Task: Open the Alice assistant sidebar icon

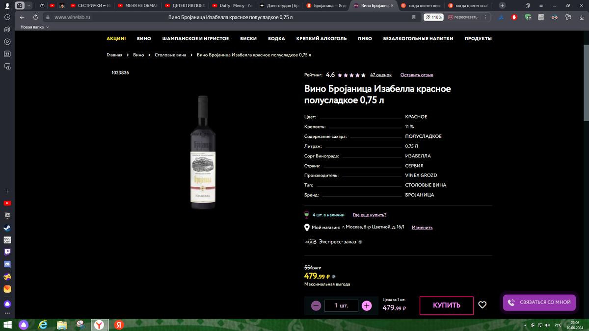Action: click(7, 304)
